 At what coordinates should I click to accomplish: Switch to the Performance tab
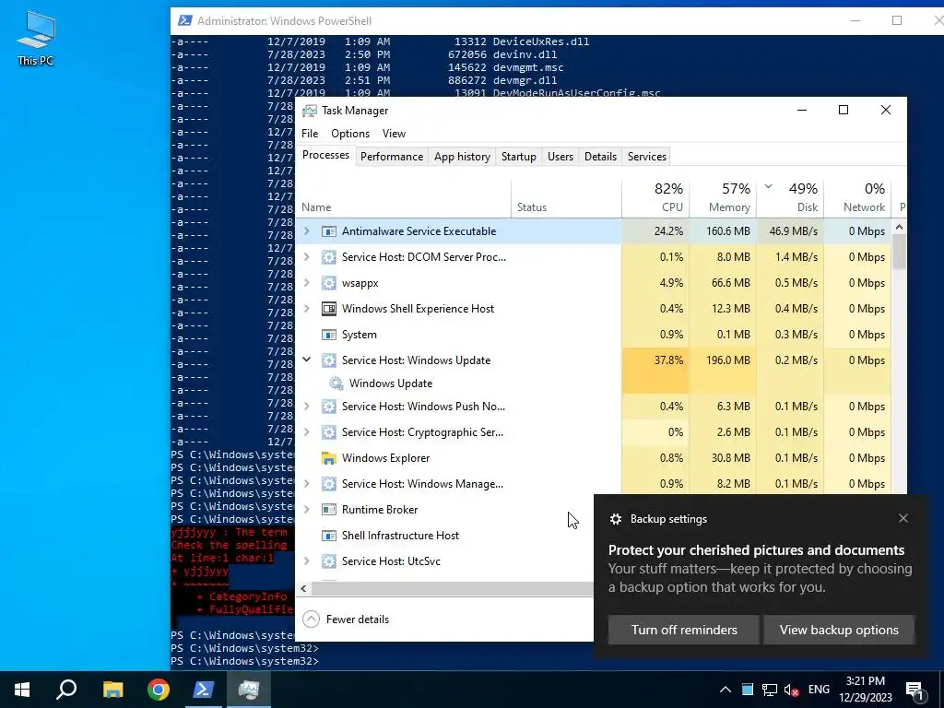[x=392, y=157]
